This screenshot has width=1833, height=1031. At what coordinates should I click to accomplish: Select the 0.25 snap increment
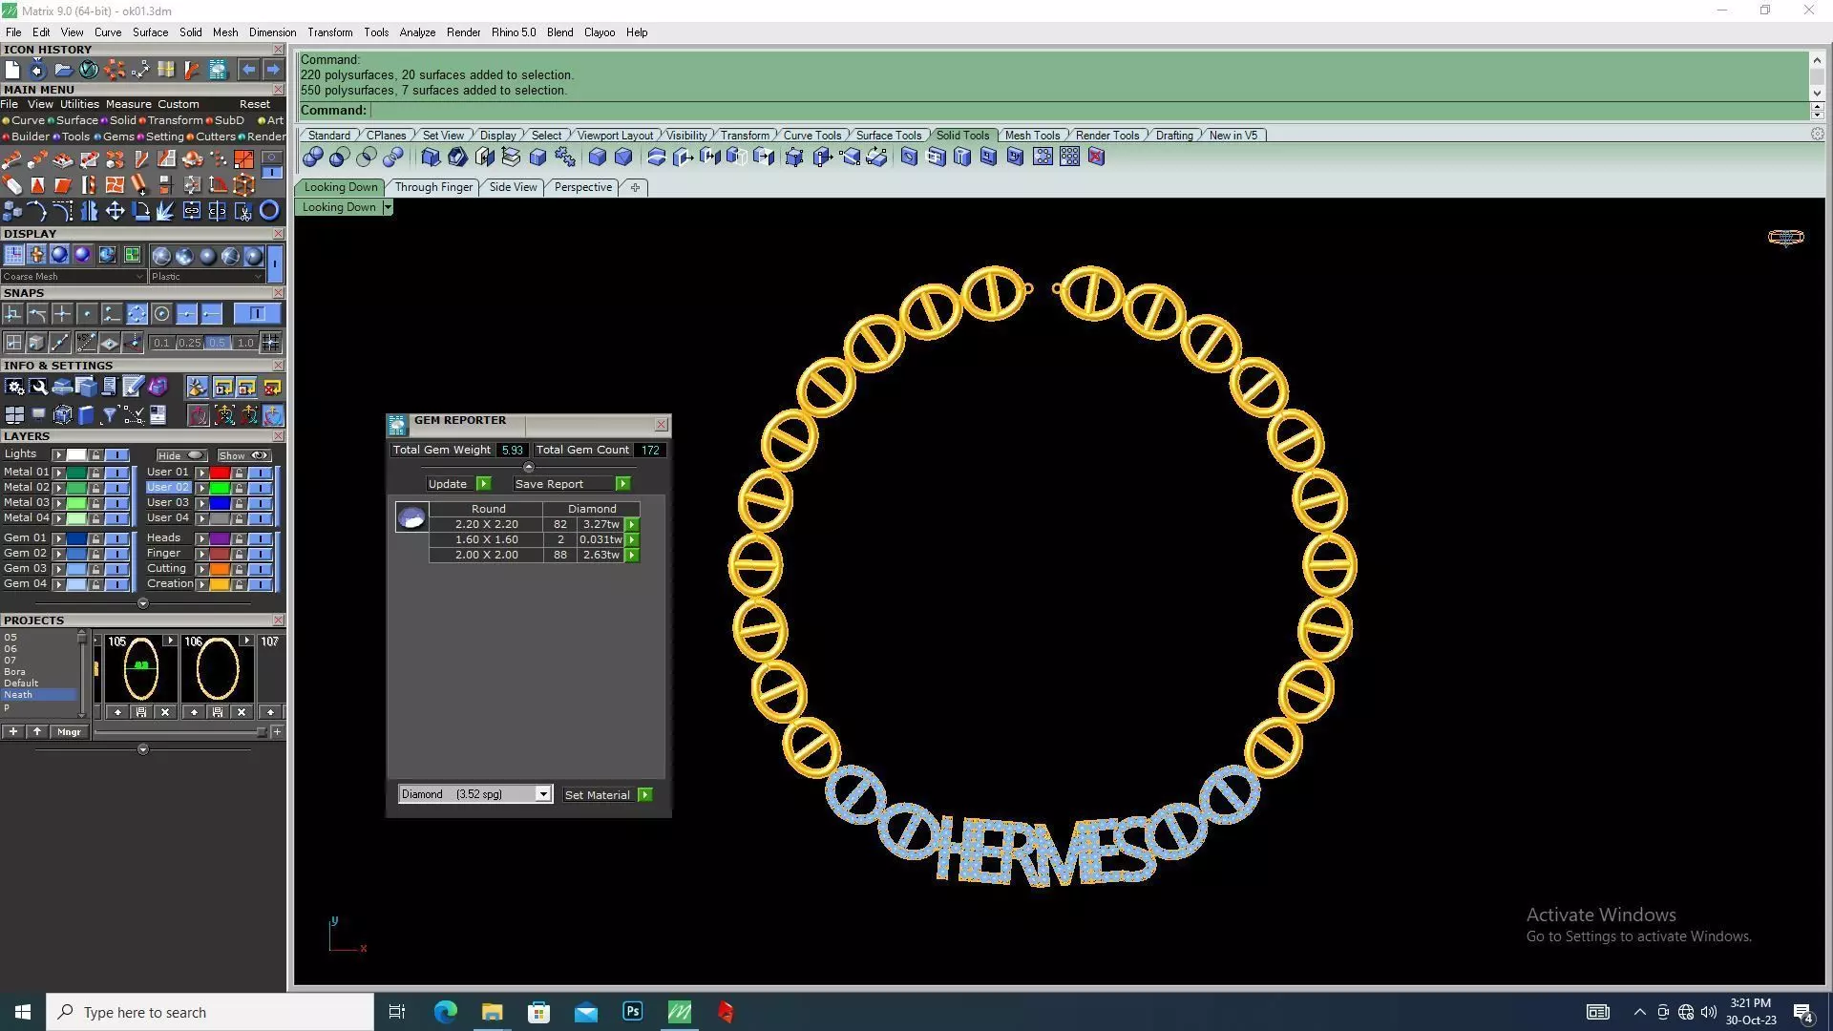(189, 343)
